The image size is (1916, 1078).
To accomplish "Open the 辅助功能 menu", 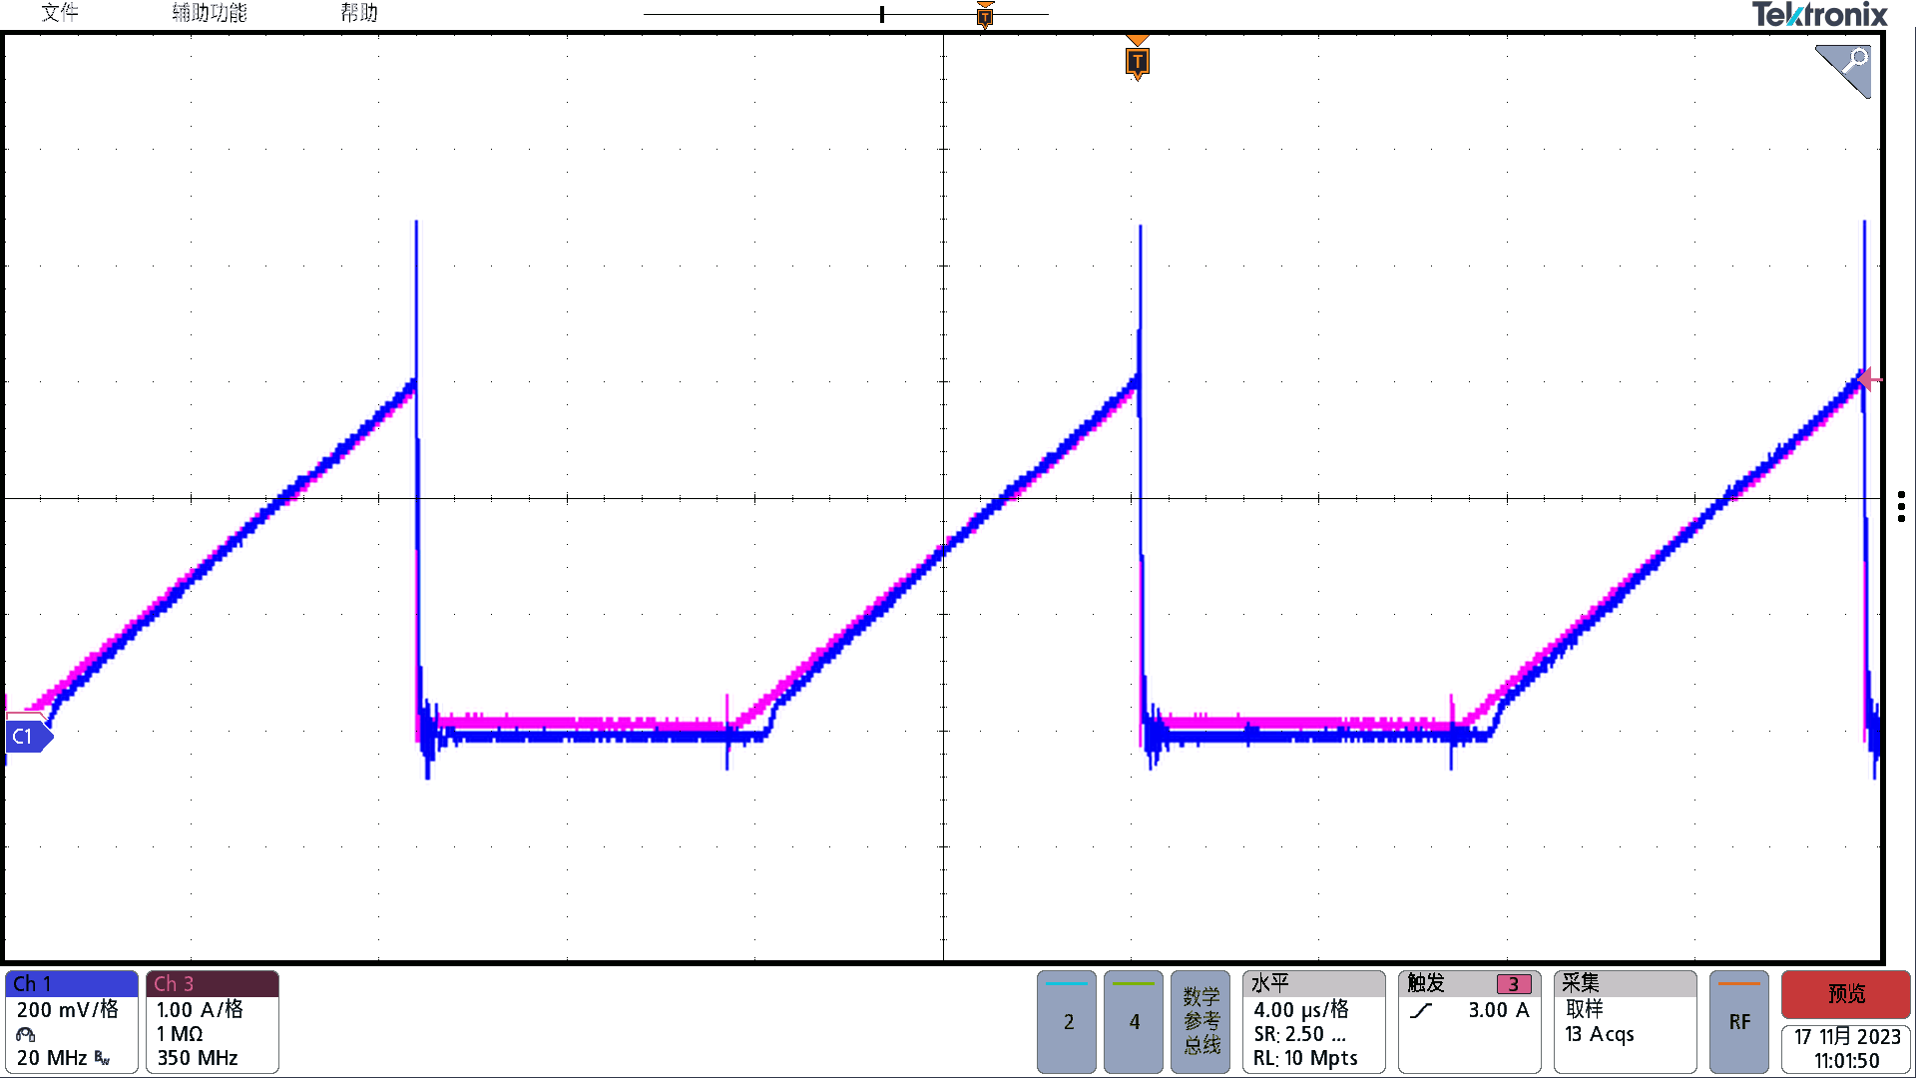I will [210, 13].
